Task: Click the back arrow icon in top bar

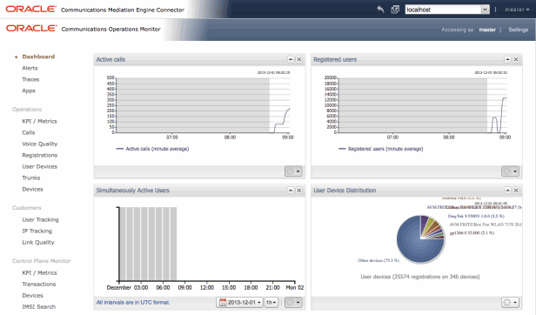Action: click(380, 10)
